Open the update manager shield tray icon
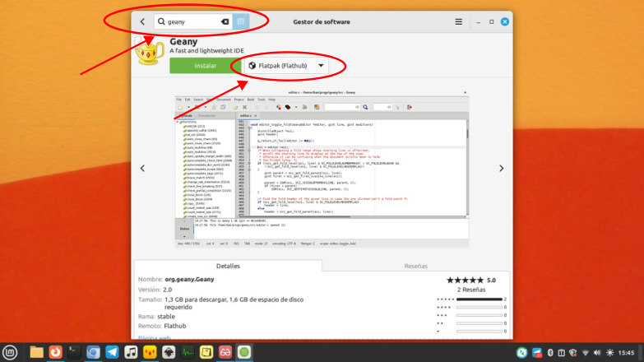The width and height of the screenshot is (644, 362). pos(573,353)
